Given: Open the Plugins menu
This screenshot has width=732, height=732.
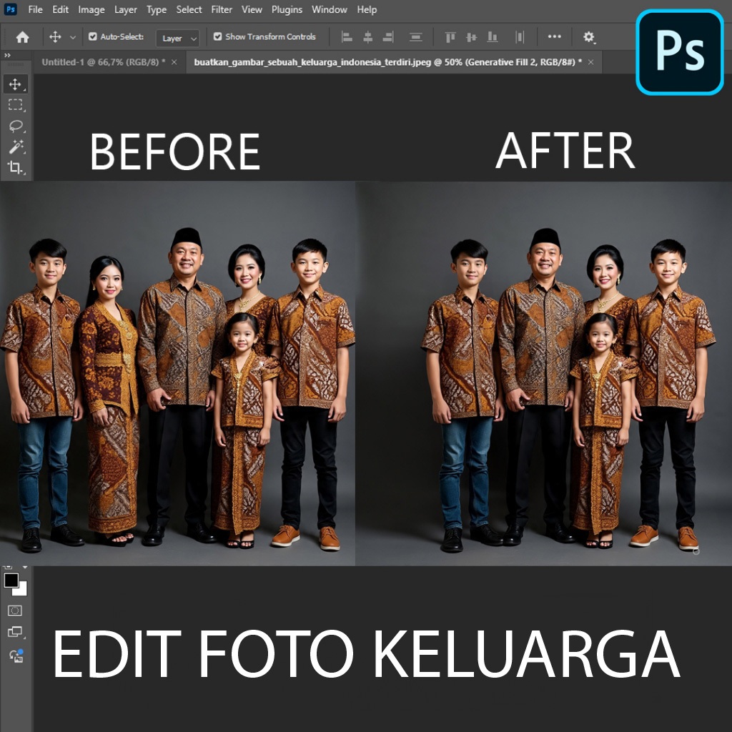Looking at the screenshot, I should coord(287,9).
